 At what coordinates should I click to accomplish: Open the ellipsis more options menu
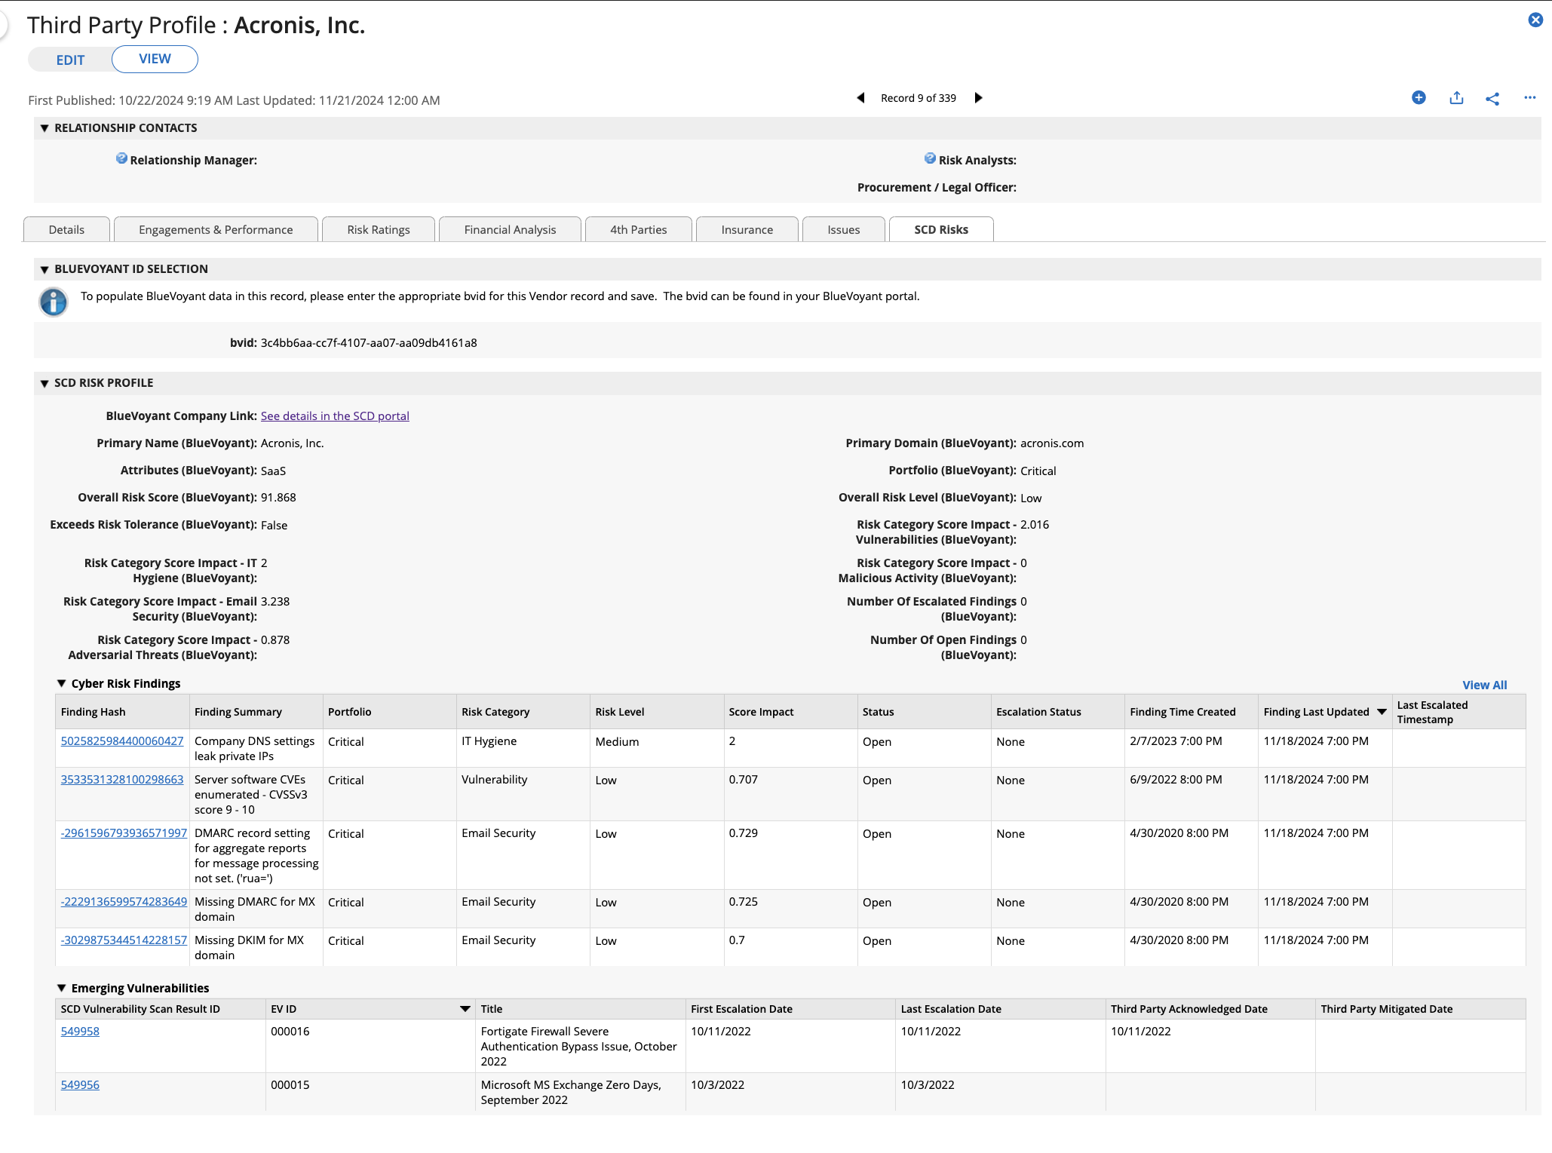click(1529, 98)
